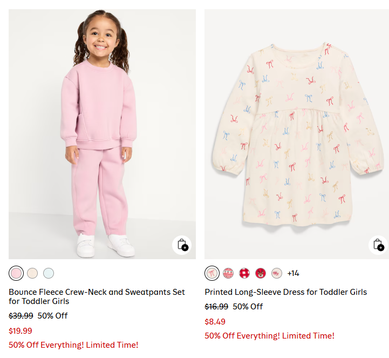This screenshot has height=358, width=389.
Task: Click the $8.49 sale price
Action: (215, 322)
